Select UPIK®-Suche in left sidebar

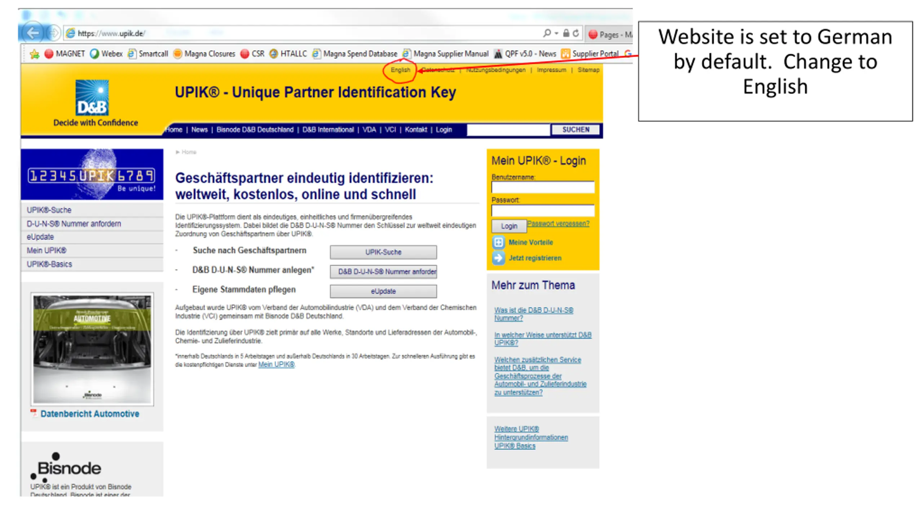click(49, 210)
